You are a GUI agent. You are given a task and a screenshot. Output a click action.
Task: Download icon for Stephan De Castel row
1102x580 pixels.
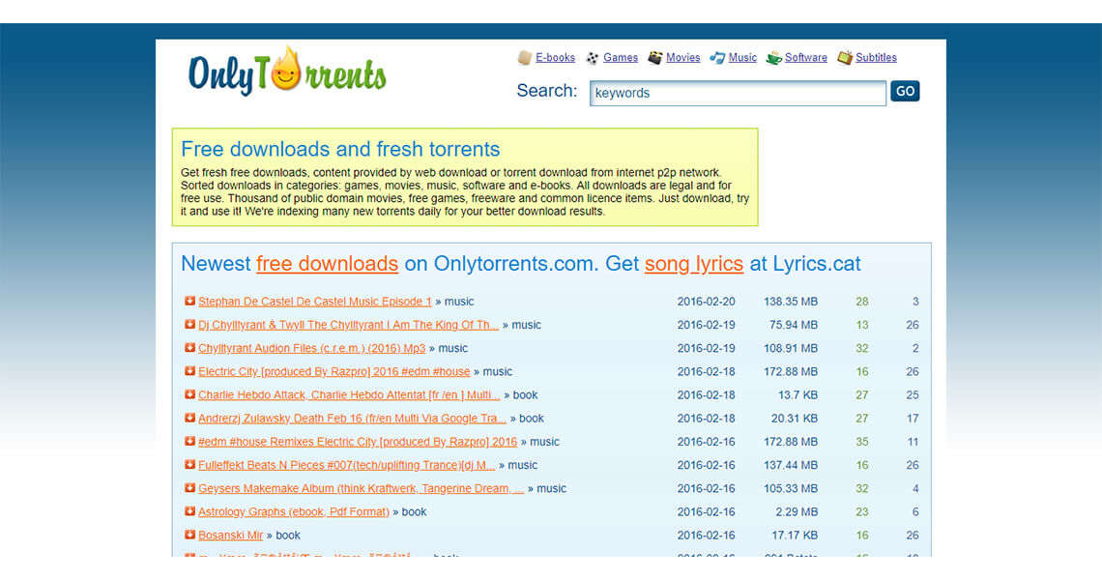point(189,301)
